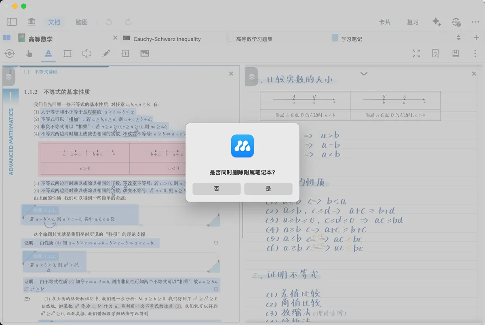The height and width of the screenshot is (325, 485).
Task: Open the 复习 review mode
Action: tap(413, 22)
